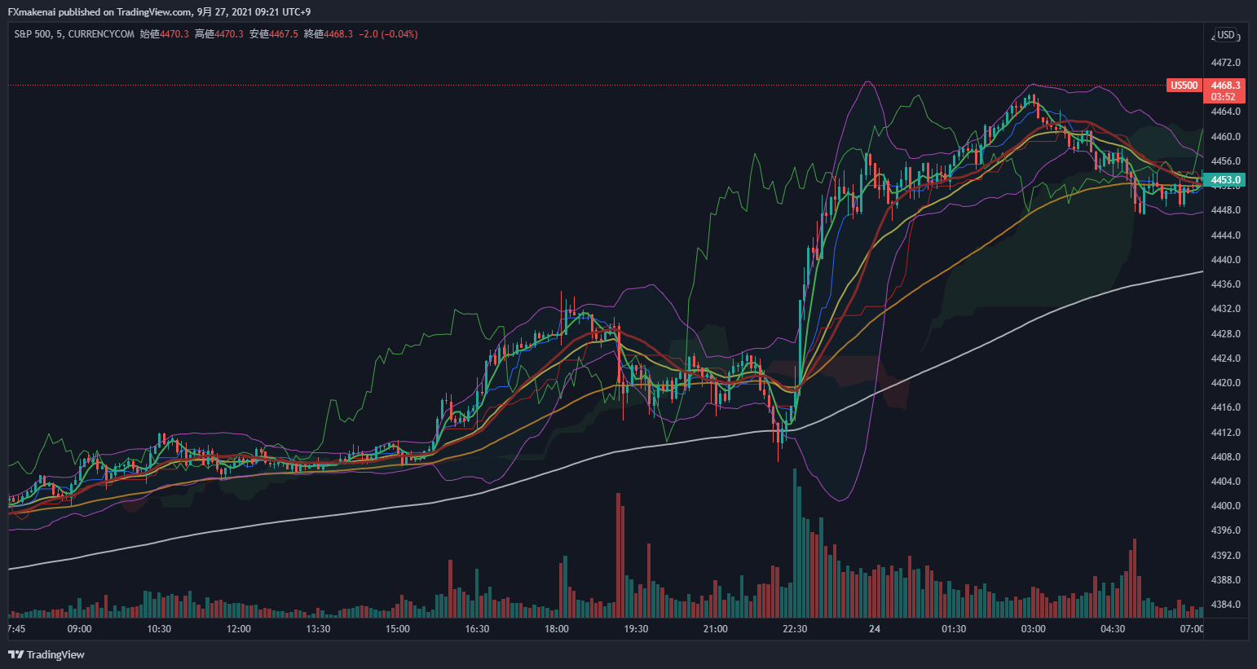This screenshot has height=669, width=1257.
Task: Click the change value −2.0 (−0.04%)
Action: [x=388, y=34]
